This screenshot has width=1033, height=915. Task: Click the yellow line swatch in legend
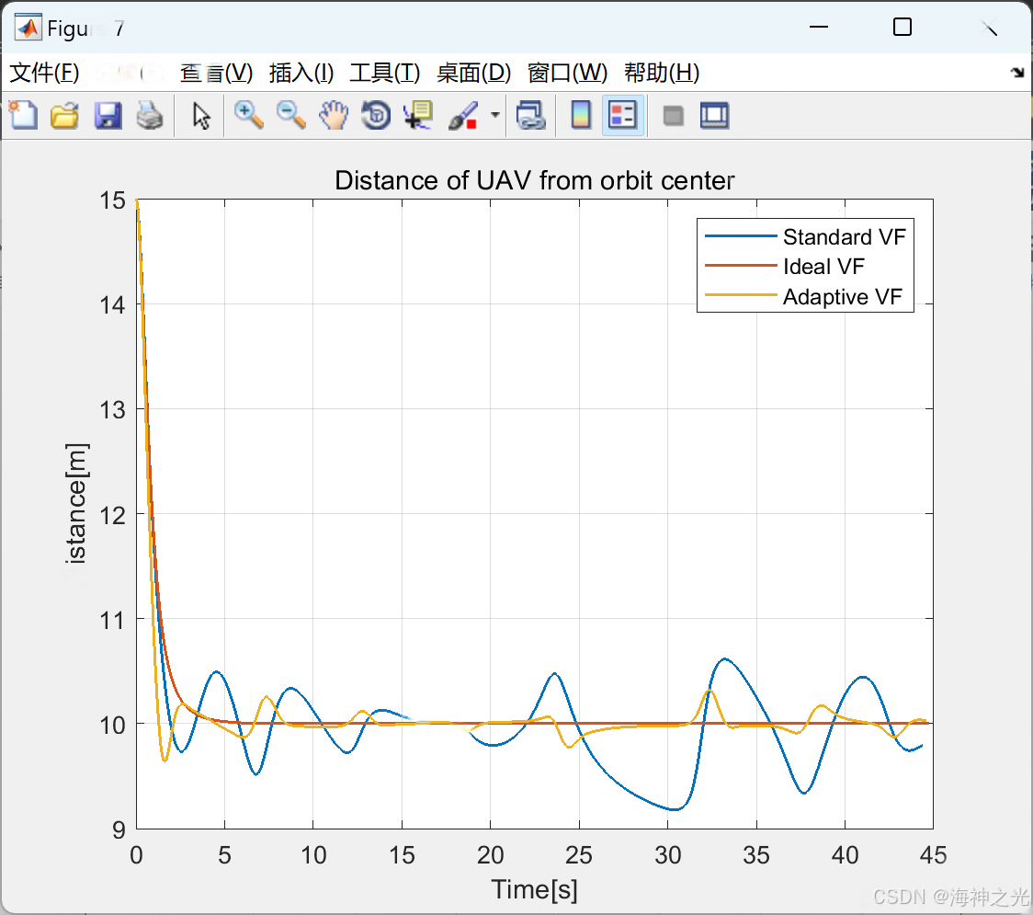coord(741,295)
